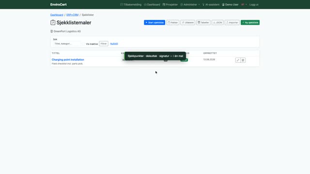310x174 pixels.
Task: Open Tabeller button
Action: [203, 23]
